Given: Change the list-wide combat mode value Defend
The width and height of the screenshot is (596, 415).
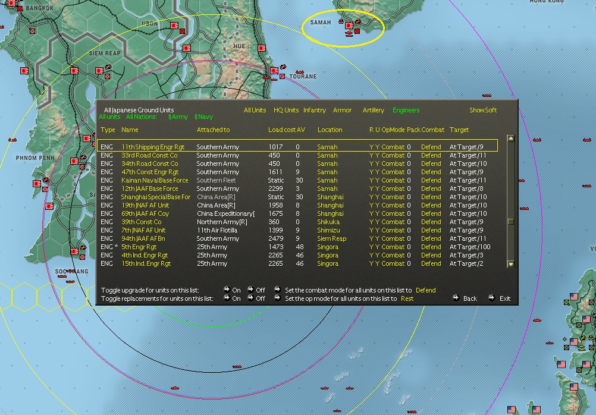Looking at the screenshot, I should point(426,290).
